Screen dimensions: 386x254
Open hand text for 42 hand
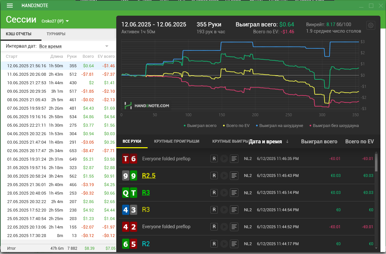[234, 227]
